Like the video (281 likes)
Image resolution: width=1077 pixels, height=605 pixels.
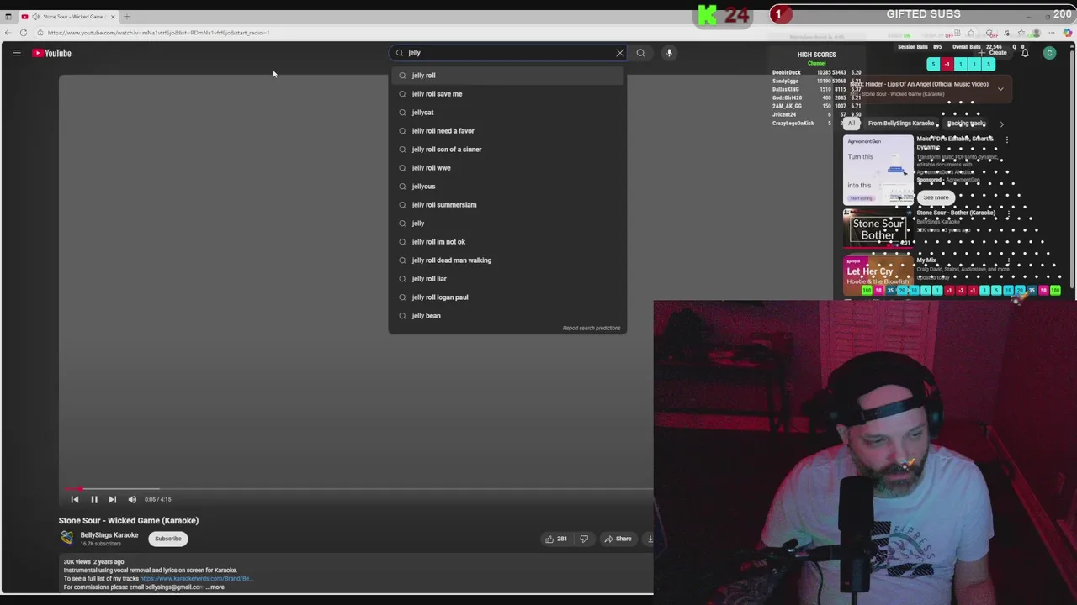coord(555,539)
